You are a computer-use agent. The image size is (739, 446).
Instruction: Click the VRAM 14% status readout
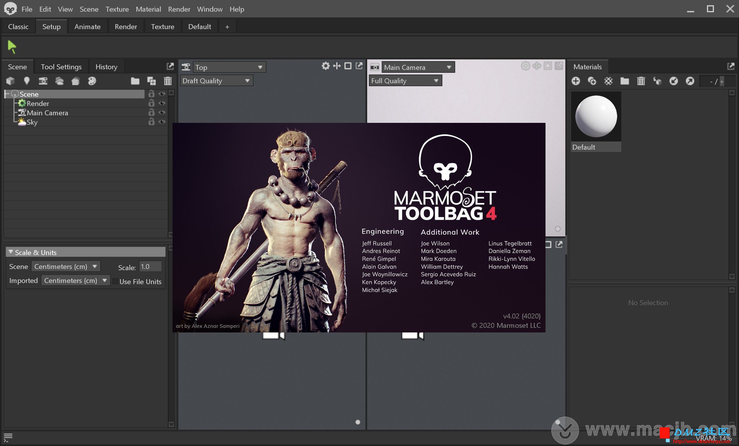pos(714,438)
